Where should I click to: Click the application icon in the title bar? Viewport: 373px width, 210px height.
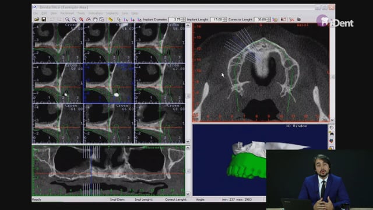(35, 7)
